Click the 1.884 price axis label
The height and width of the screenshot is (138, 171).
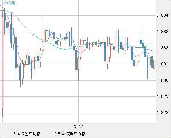162,15
